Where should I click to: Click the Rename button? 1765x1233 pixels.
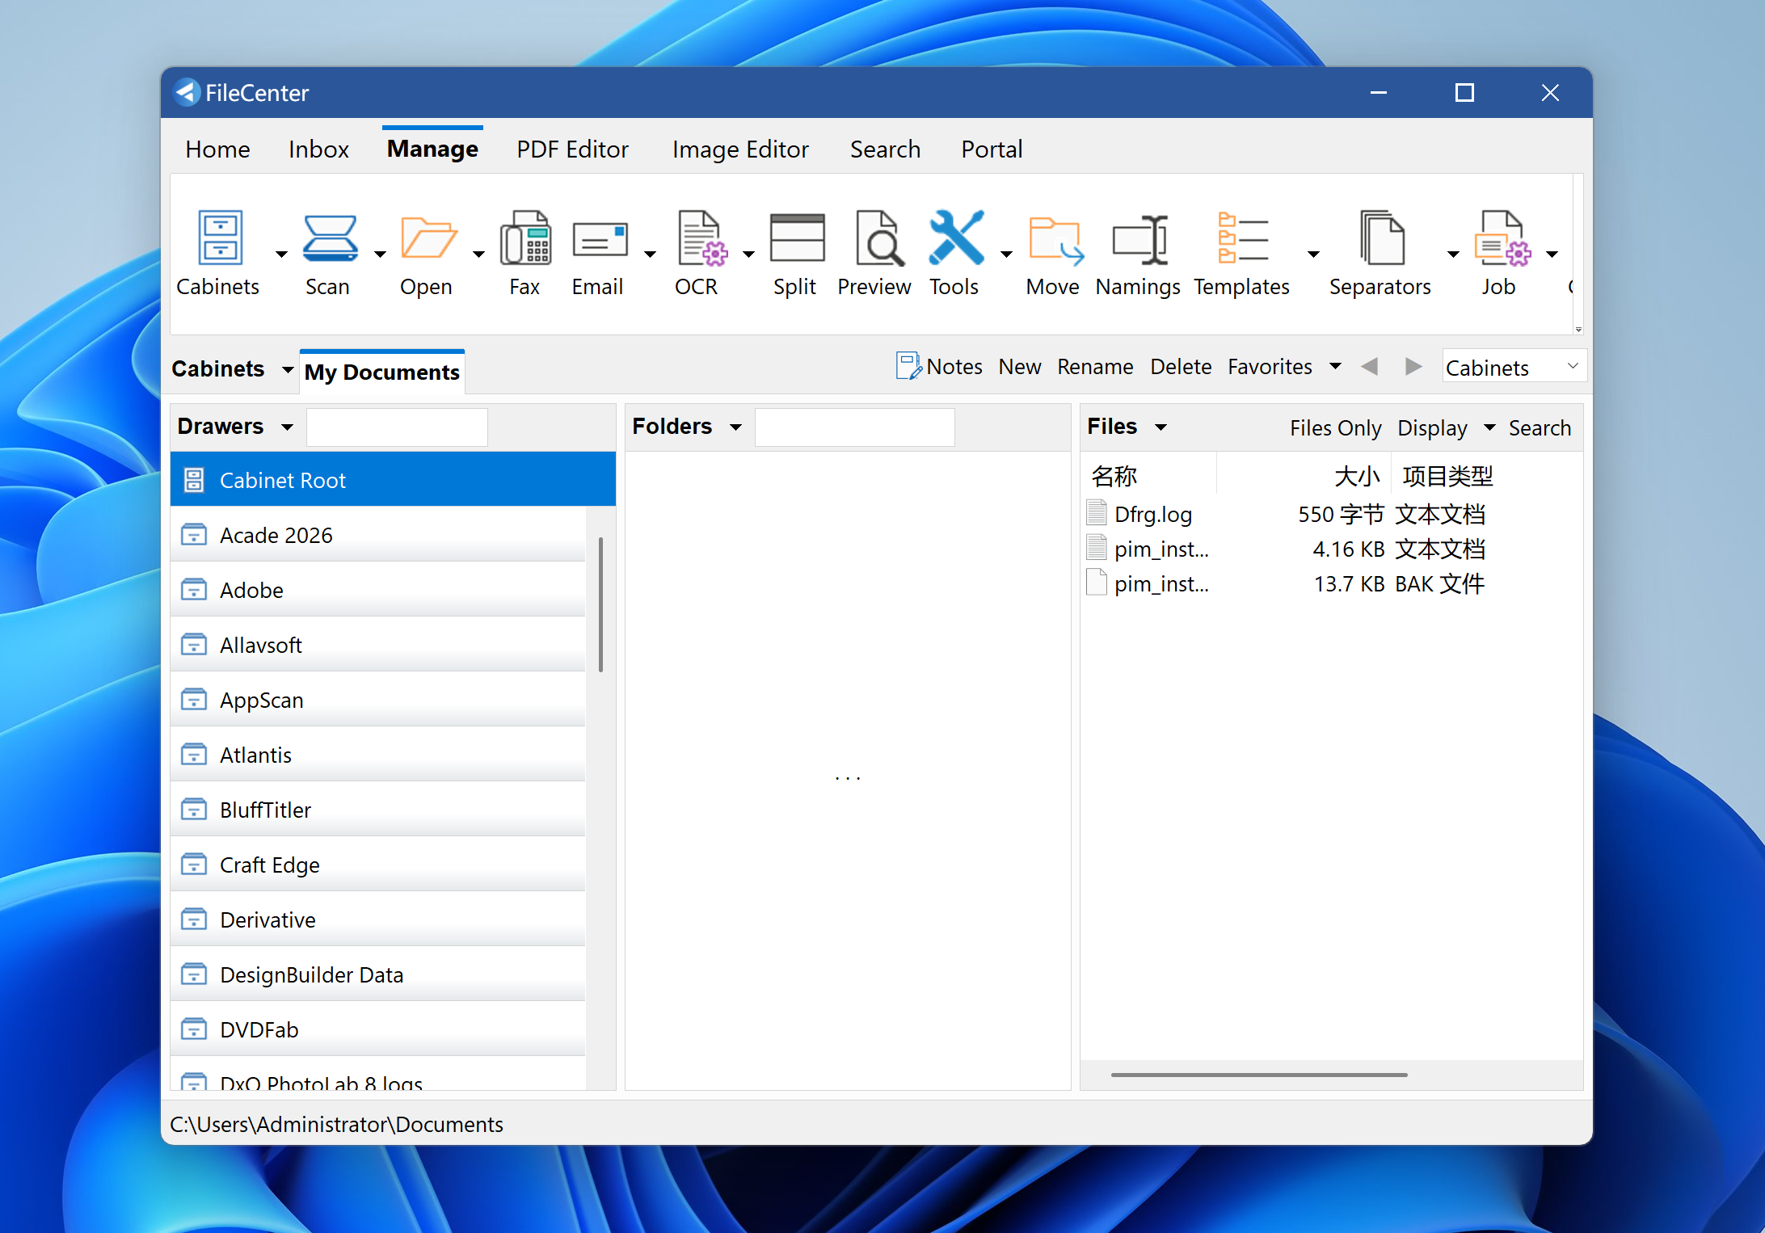[1095, 367]
